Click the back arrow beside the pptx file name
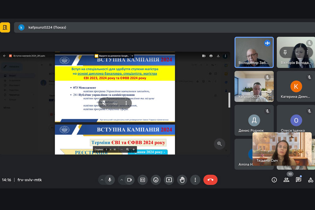 pyautogui.click(x=5, y=56)
